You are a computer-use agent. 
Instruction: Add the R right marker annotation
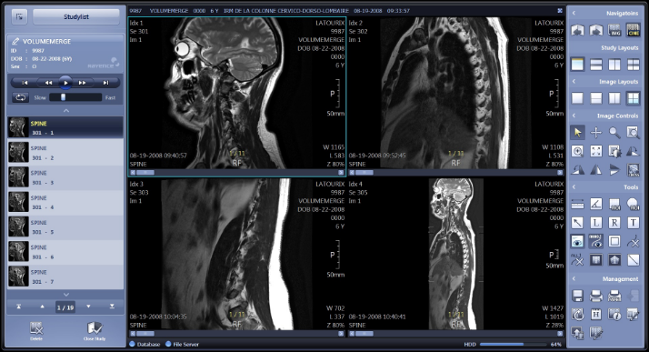tap(614, 223)
